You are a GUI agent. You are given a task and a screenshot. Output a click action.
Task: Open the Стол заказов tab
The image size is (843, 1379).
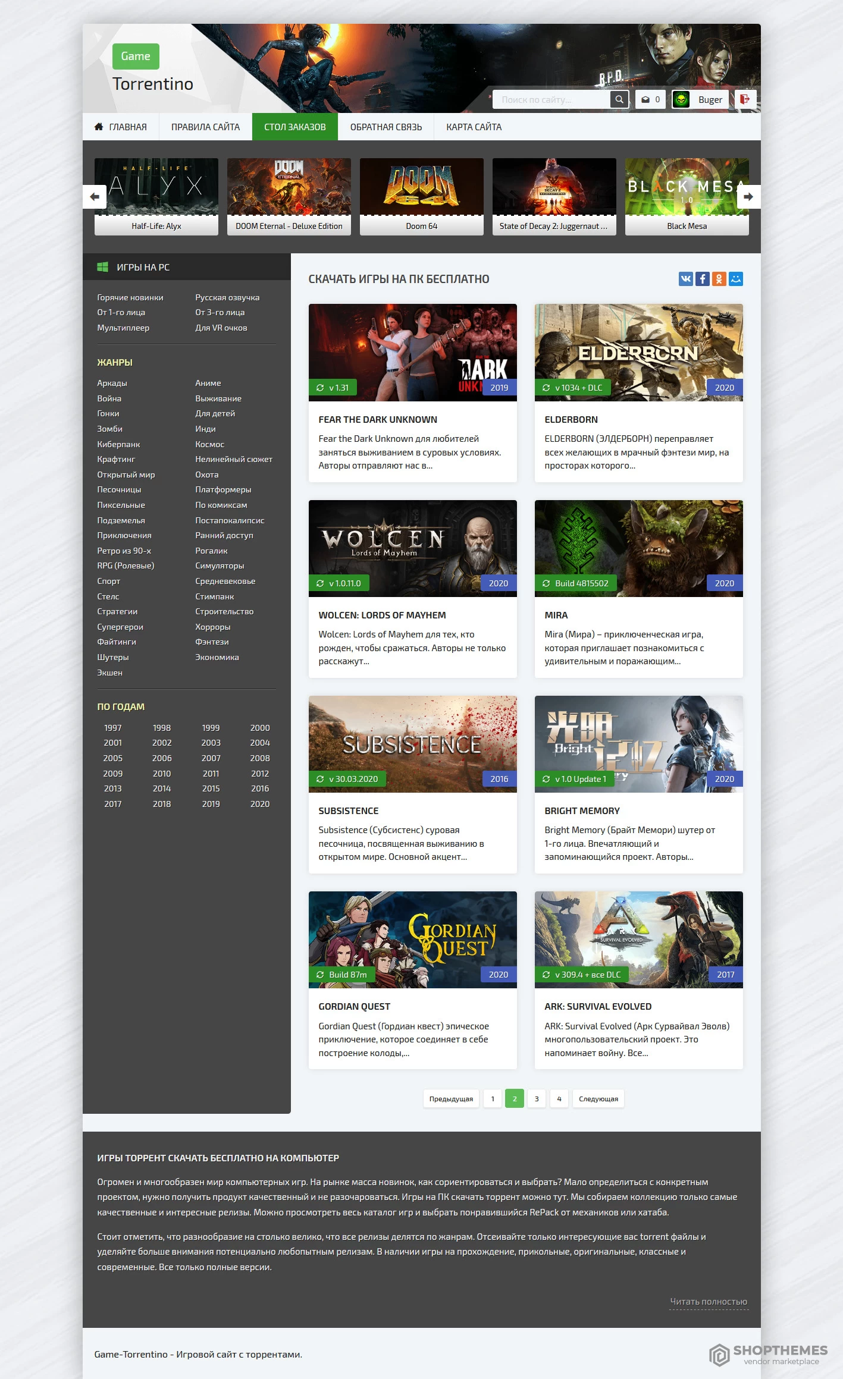295,127
